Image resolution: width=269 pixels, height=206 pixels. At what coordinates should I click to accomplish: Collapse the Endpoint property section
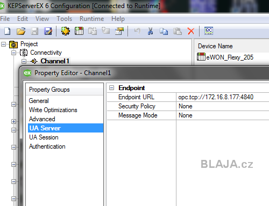(x=111, y=88)
